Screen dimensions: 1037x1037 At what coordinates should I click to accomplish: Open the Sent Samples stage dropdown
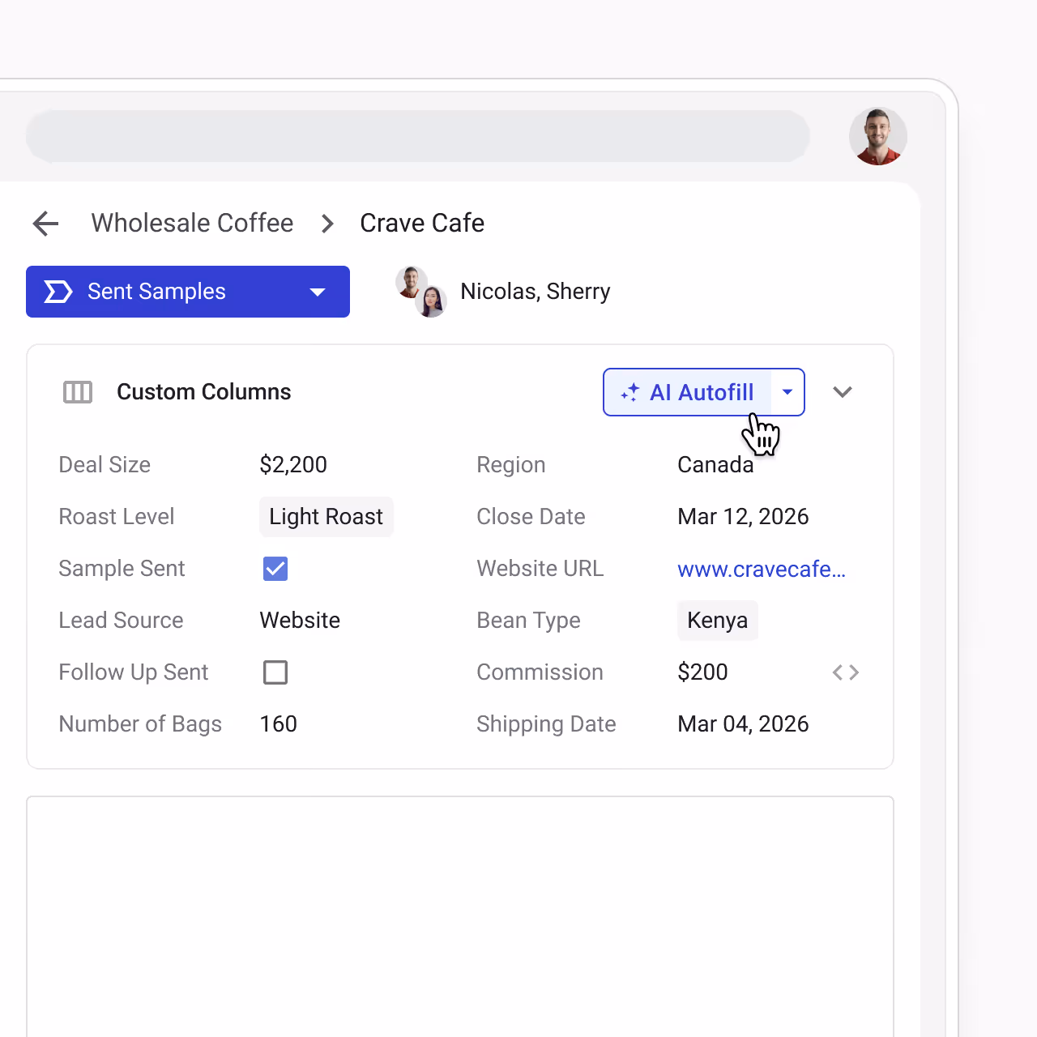(318, 292)
